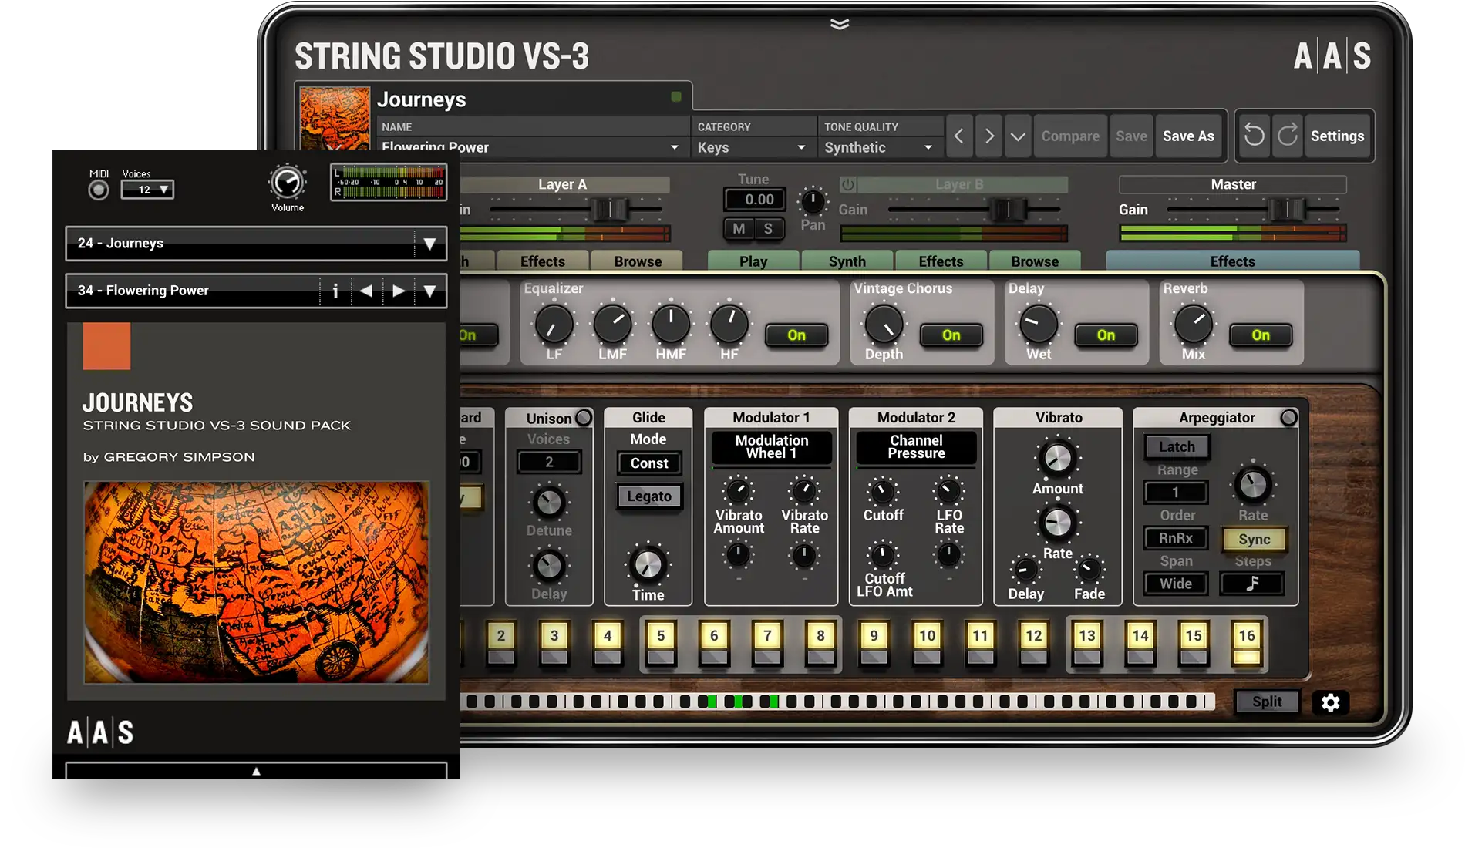Screen dimensions: 1465x848
Task: Toggle the Reverb On switch
Action: 1260,335
